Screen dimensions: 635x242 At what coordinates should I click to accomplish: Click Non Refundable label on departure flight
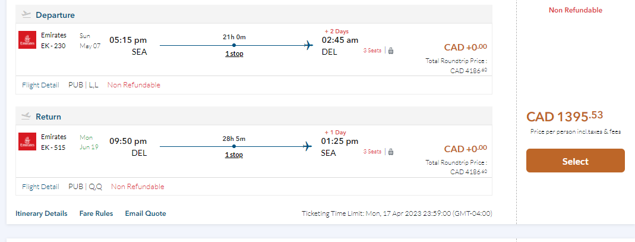(x=134, y=85)
